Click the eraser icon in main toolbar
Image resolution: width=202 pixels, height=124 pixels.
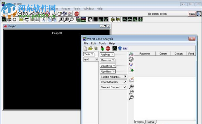[90, 20]
